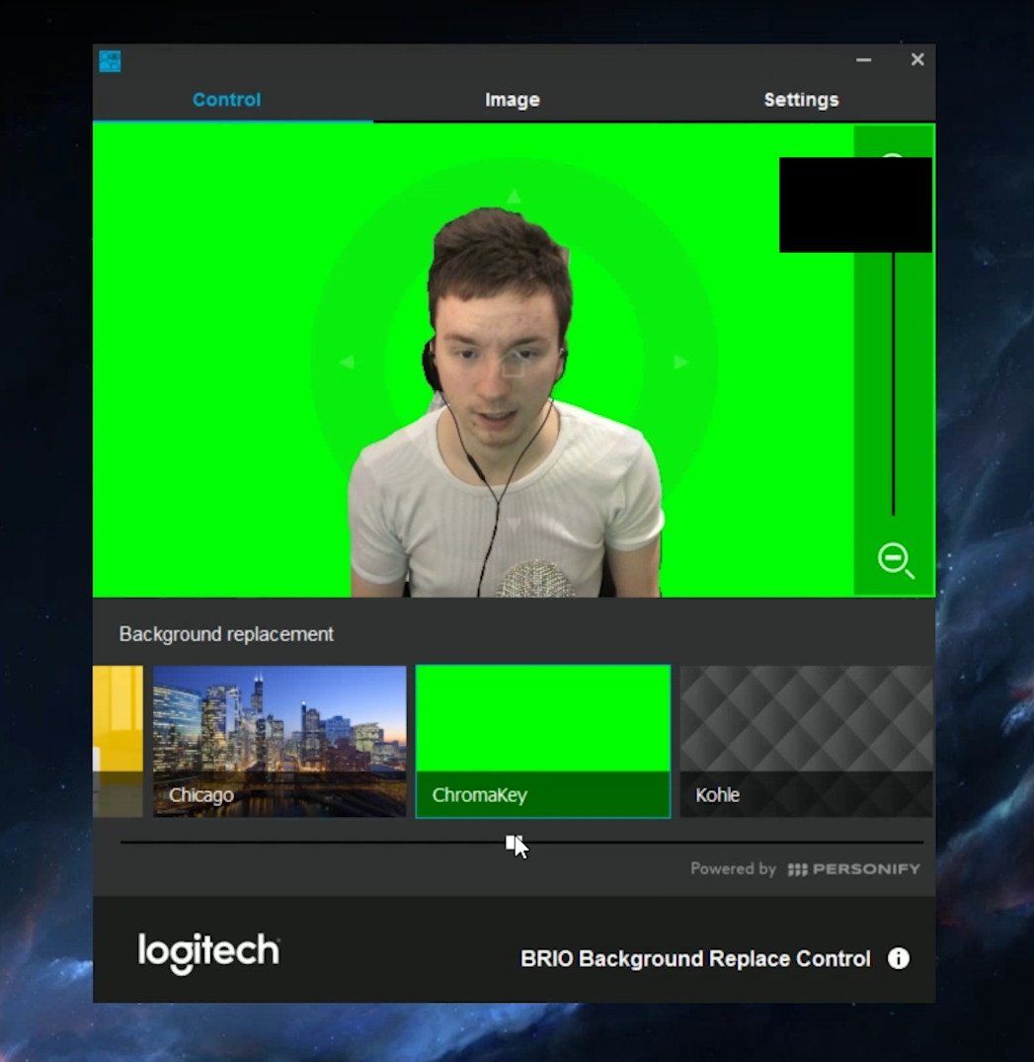1034x1062 pixels.
Task: Minimize the BRIO control window
Action: coord(863,59)
